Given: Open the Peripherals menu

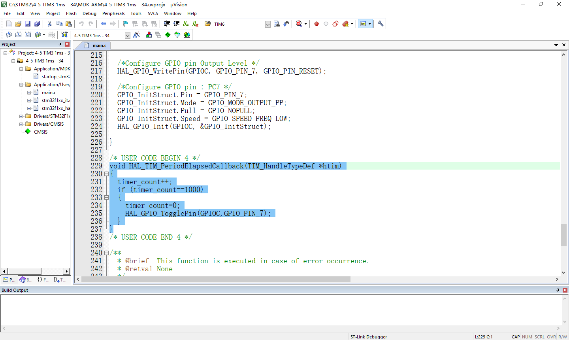Looking at the screenshot, I should tap(113, 13).
